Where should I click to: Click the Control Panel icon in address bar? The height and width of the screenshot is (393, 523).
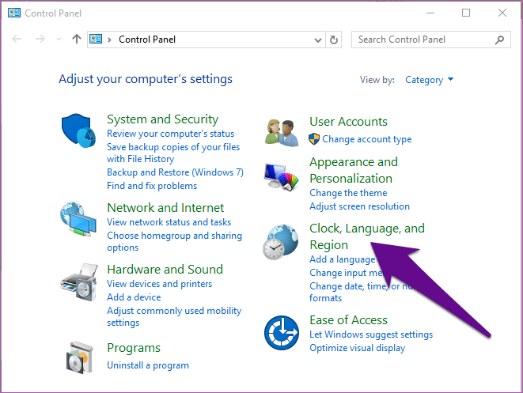(x=96, y=39)
